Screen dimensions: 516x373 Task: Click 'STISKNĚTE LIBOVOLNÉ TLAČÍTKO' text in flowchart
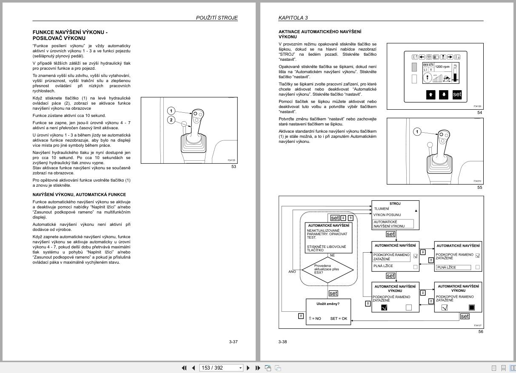tap(327, 248)
